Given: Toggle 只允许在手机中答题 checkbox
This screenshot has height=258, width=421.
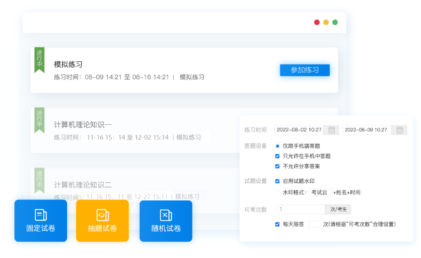Looking at the screenshot, I should coord(278,156).
